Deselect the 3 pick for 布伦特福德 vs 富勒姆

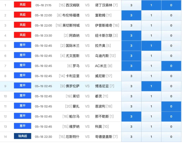[131, 15]
